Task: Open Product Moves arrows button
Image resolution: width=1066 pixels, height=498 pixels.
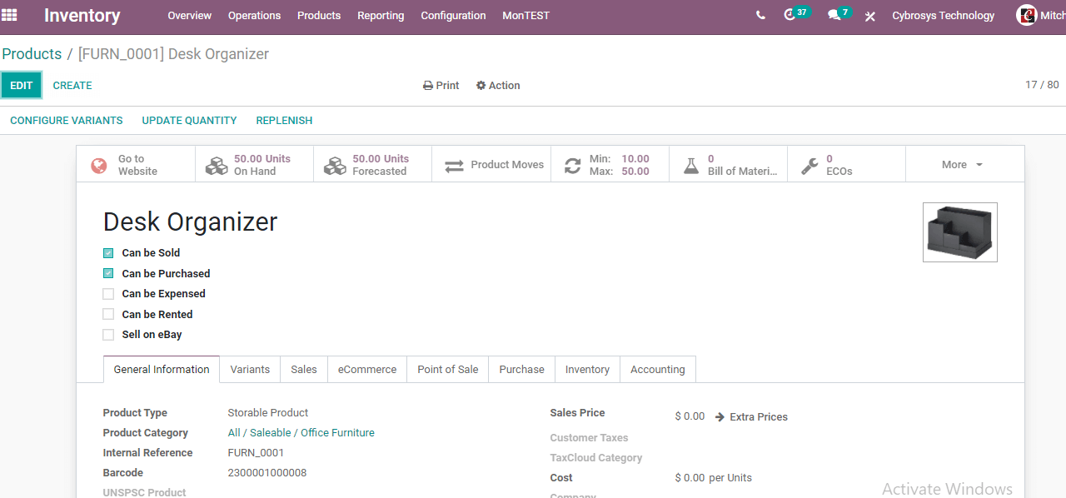Action: pyautogui.click(x=491, y=165)
